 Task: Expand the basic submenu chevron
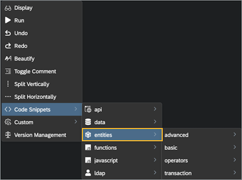(x=235, y=147)
